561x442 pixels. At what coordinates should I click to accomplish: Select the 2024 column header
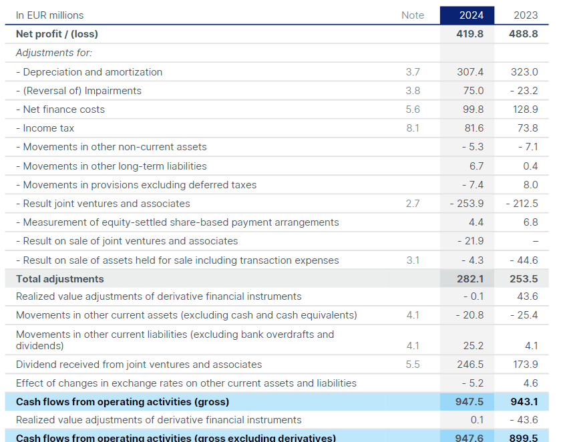point(466,15)
